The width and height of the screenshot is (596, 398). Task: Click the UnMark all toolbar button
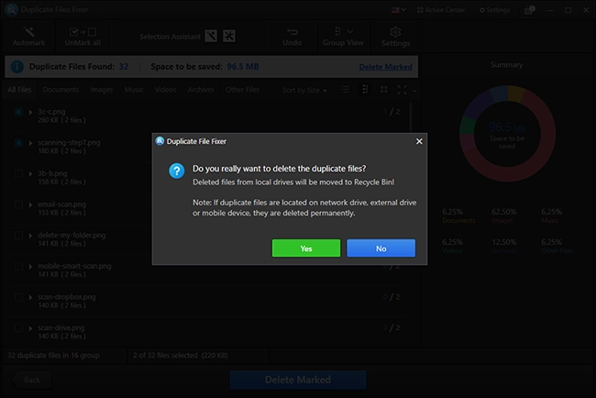(83, 37)
